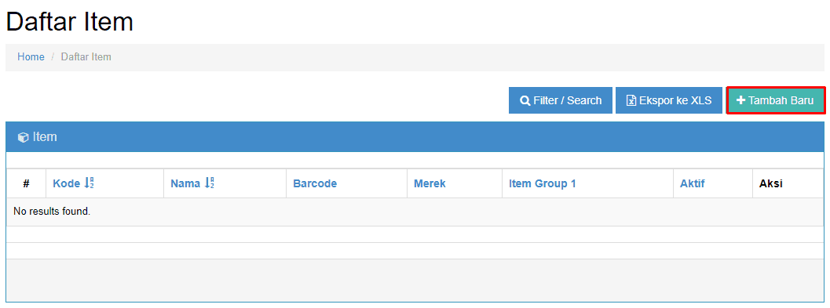
Task: Click the spreadsheet icon on Ekspor ke XLS
Action: 631,100
